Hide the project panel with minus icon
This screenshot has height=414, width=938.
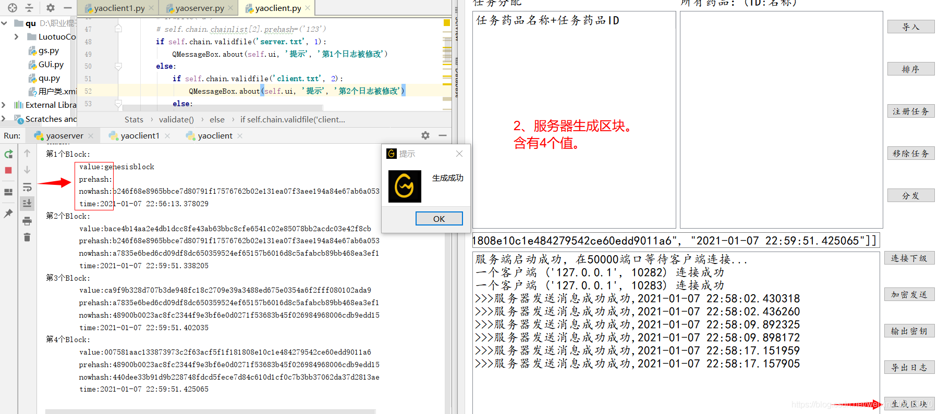68,8
